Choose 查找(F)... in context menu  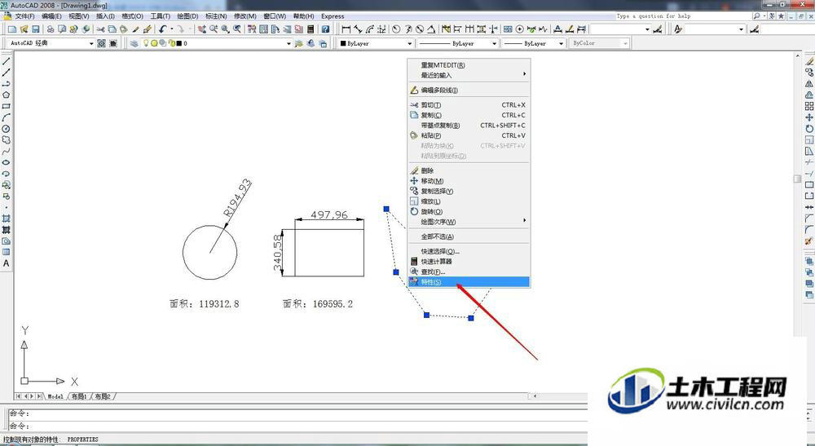point(469,272)
